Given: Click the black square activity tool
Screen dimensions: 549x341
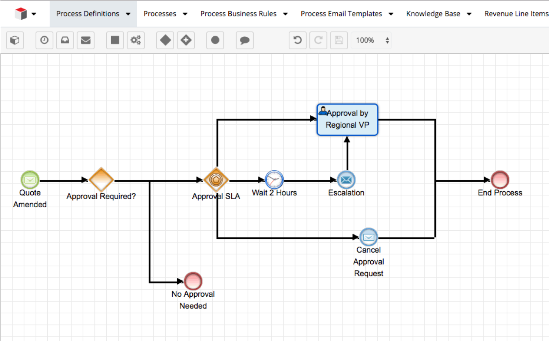Looking at the screenshot, I should point(115,40).
